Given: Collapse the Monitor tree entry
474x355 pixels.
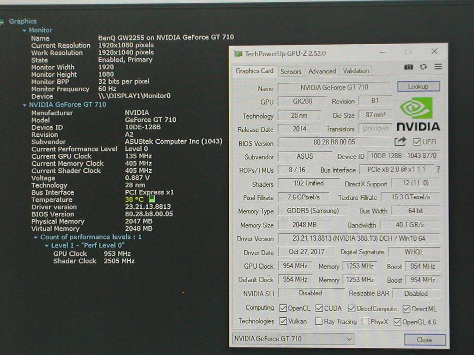Looking at the screenshot, I should click(x=25, y=30).
